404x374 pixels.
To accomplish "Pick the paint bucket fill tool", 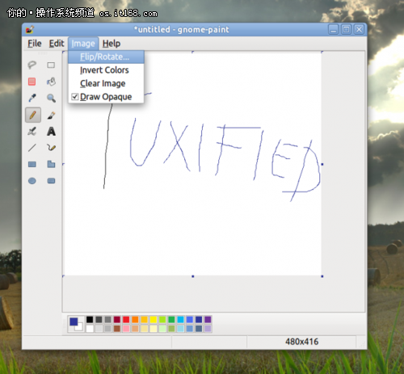I will [x=51, y=82].
